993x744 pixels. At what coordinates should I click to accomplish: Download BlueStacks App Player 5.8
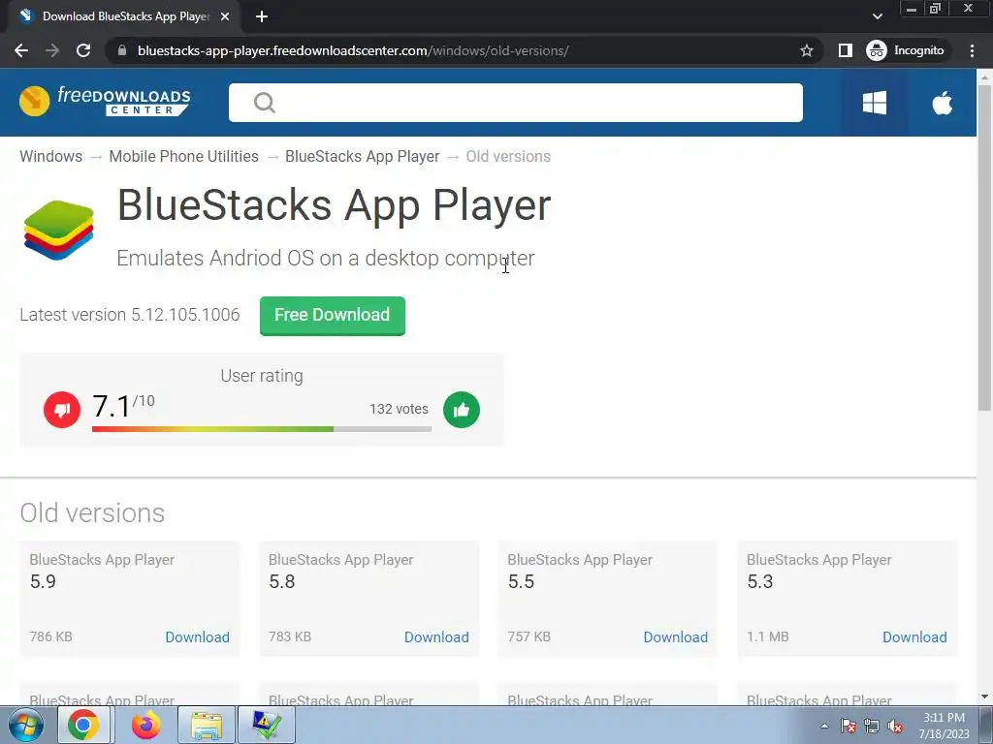pyautogui.click(x=437, y=637)
